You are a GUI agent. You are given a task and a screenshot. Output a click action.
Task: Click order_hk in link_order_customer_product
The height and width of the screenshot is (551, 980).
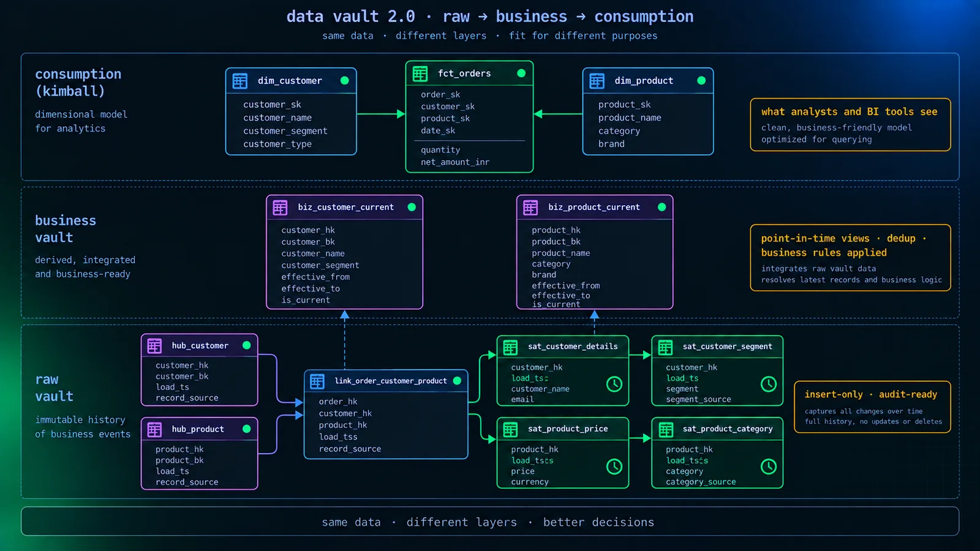(338, 402)
